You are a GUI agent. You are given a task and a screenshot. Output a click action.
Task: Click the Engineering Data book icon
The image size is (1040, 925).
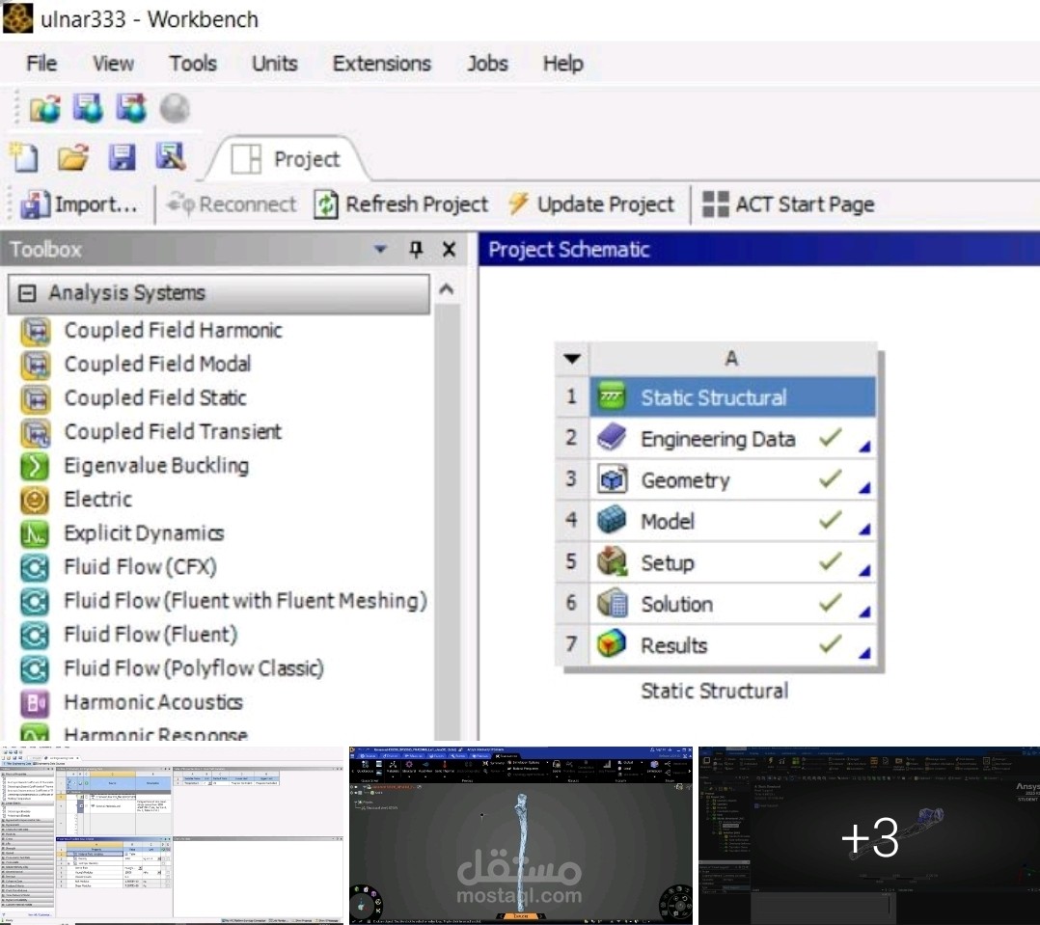tap(612, 438)
